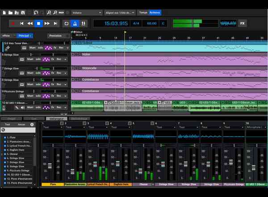
Task: Enable loop playback mode icon
Action: [67, 23]
